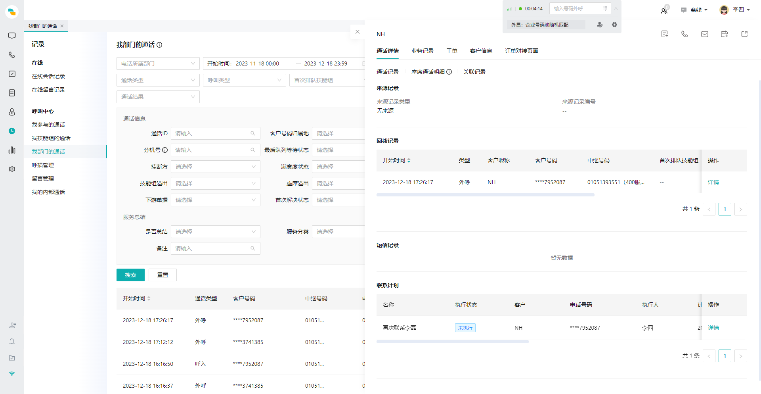The height and width of the screenshot is (394, 761).
Task: Switch to the 订单对接页面 tab
Action: (522, 51)
